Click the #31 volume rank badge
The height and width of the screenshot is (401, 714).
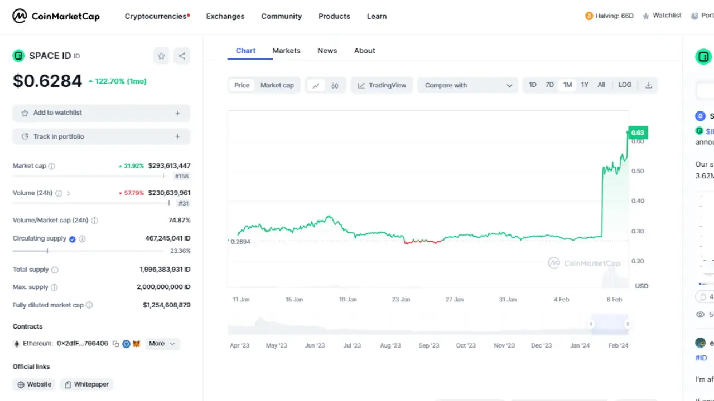click(x=184, y=203)
